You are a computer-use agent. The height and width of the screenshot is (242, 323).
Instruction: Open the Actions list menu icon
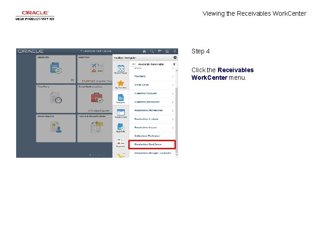pyautogui.click(x=167, y=51)
